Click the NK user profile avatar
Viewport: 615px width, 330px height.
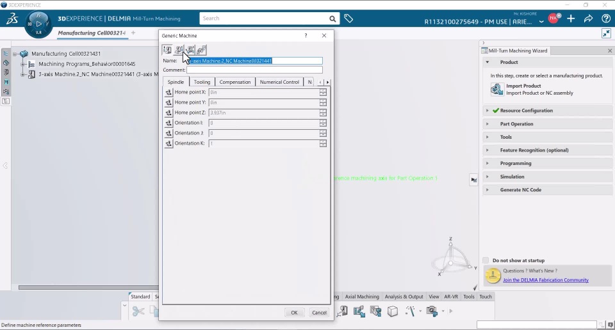coord(553,18)
